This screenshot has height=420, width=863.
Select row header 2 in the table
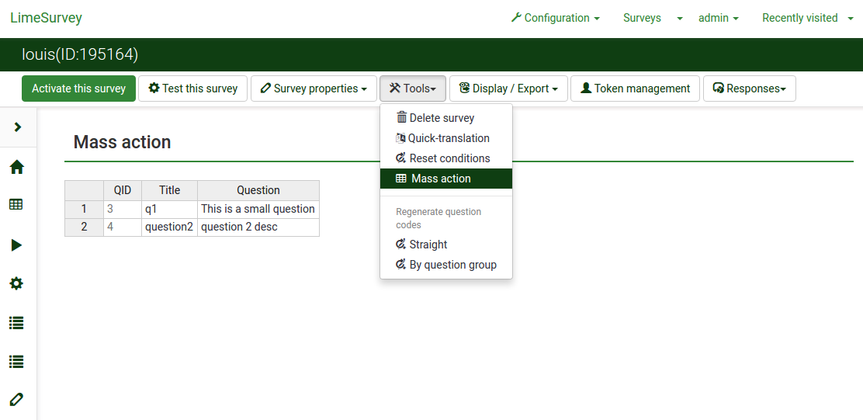(x=85, y=227)
